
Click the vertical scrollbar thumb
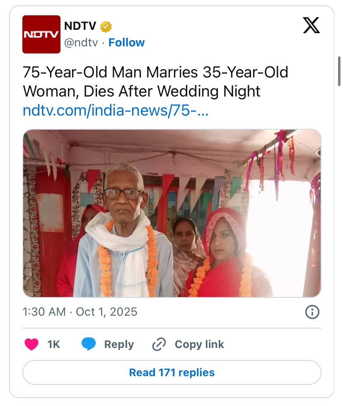pos(340,70)
